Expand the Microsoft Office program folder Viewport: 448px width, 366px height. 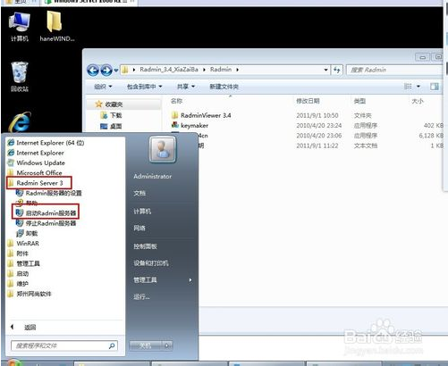tap(35, 172)
